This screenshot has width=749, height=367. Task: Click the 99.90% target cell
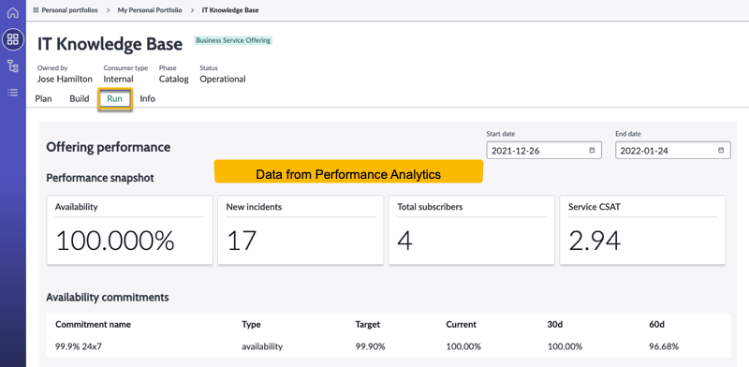(x=369, y=346)
